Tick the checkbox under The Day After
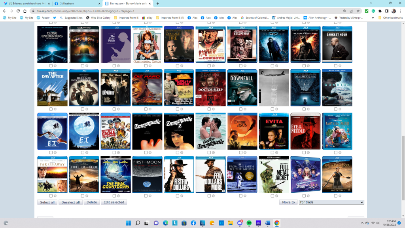 point(51,109)
